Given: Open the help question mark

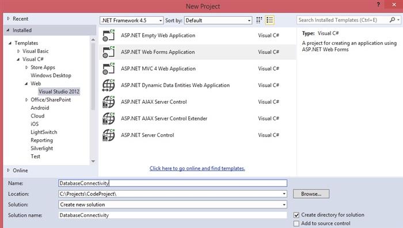Looking at the screenshot, I should [378, 5].
